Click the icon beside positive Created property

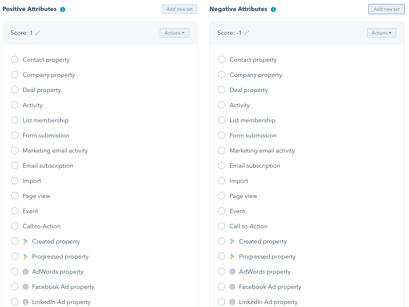[x=25, y=242]
